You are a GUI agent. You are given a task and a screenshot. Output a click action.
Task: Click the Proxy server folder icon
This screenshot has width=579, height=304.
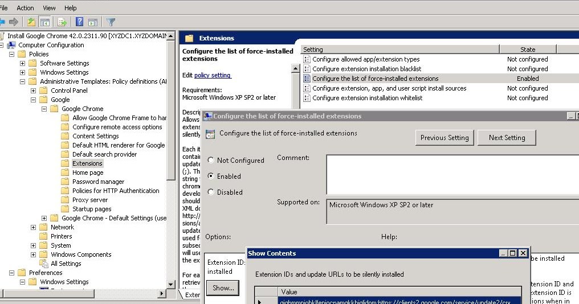(x=66, y=200)
